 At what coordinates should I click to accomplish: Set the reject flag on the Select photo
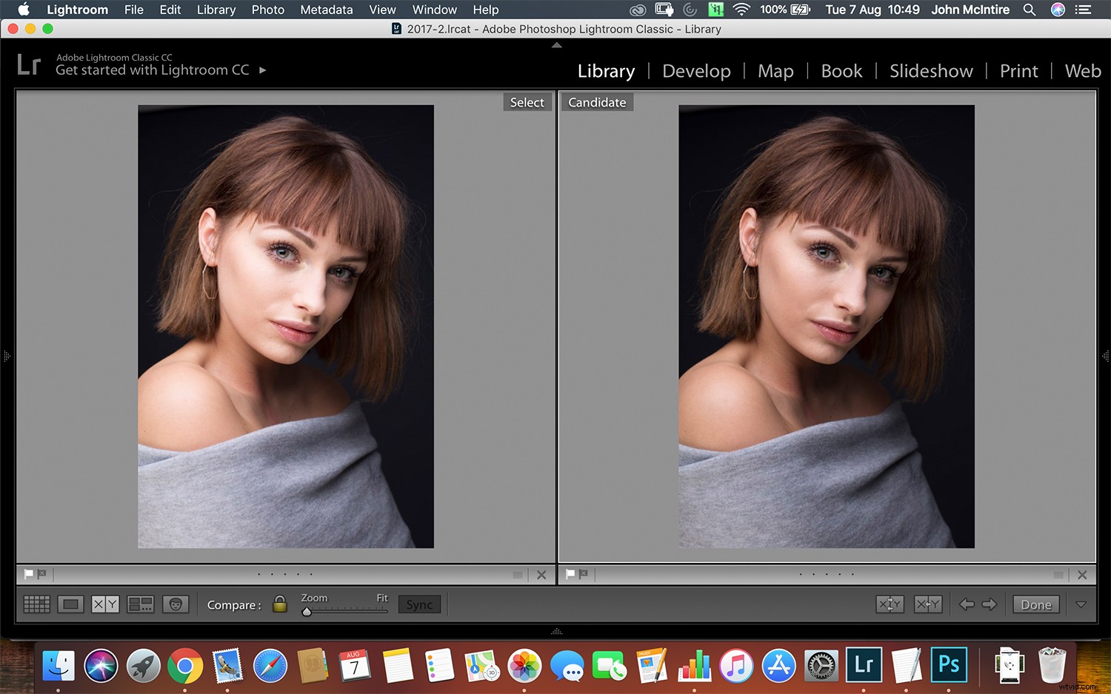pos(42,574)
